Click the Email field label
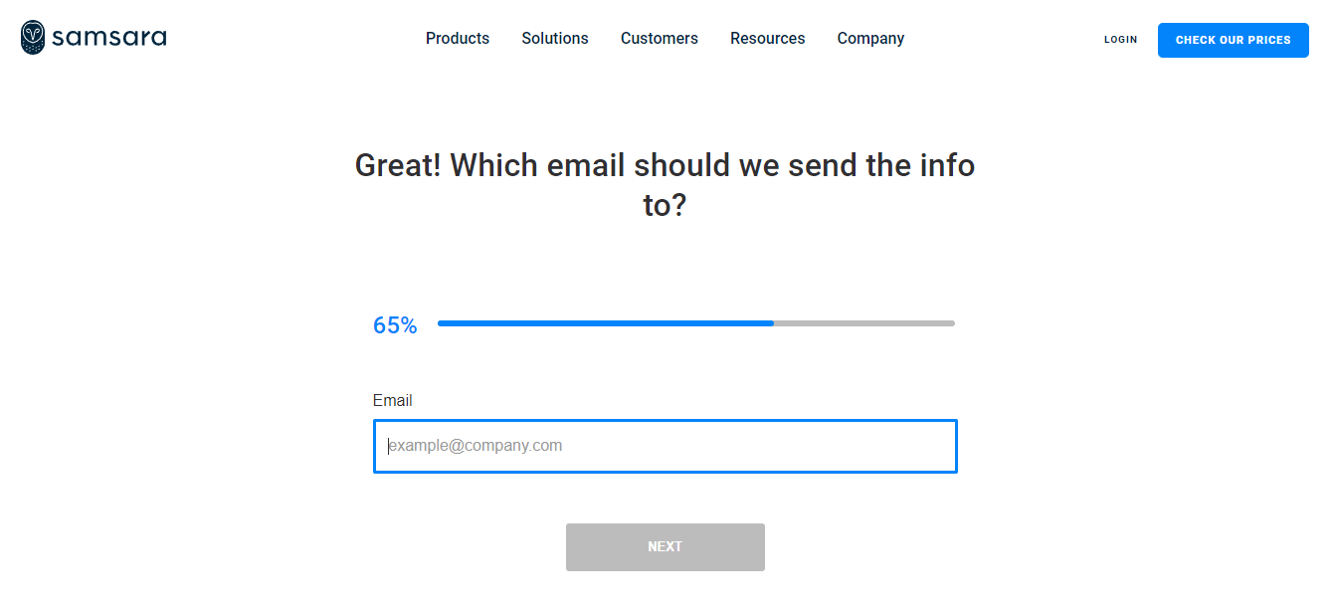Viewport: 1335px width, 610px height. (392, 401)
